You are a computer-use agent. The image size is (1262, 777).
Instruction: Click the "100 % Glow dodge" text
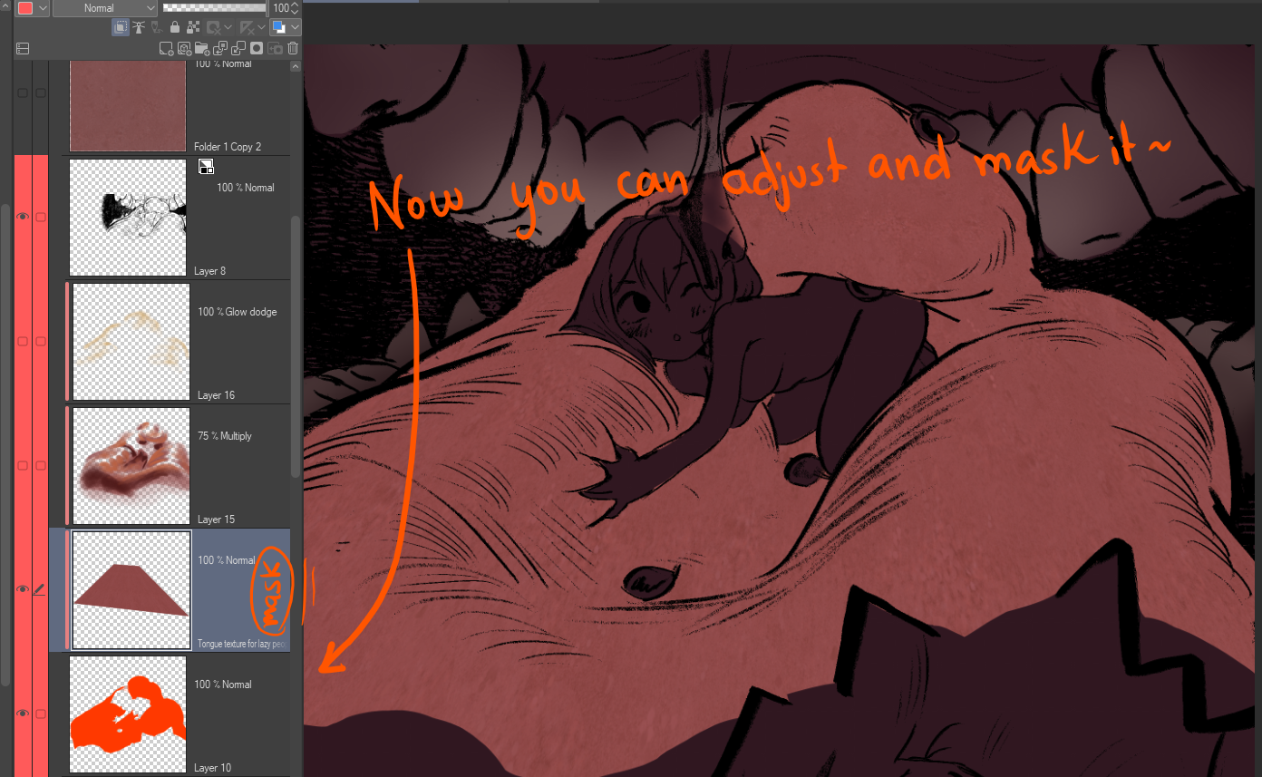[x=238, y=312]
